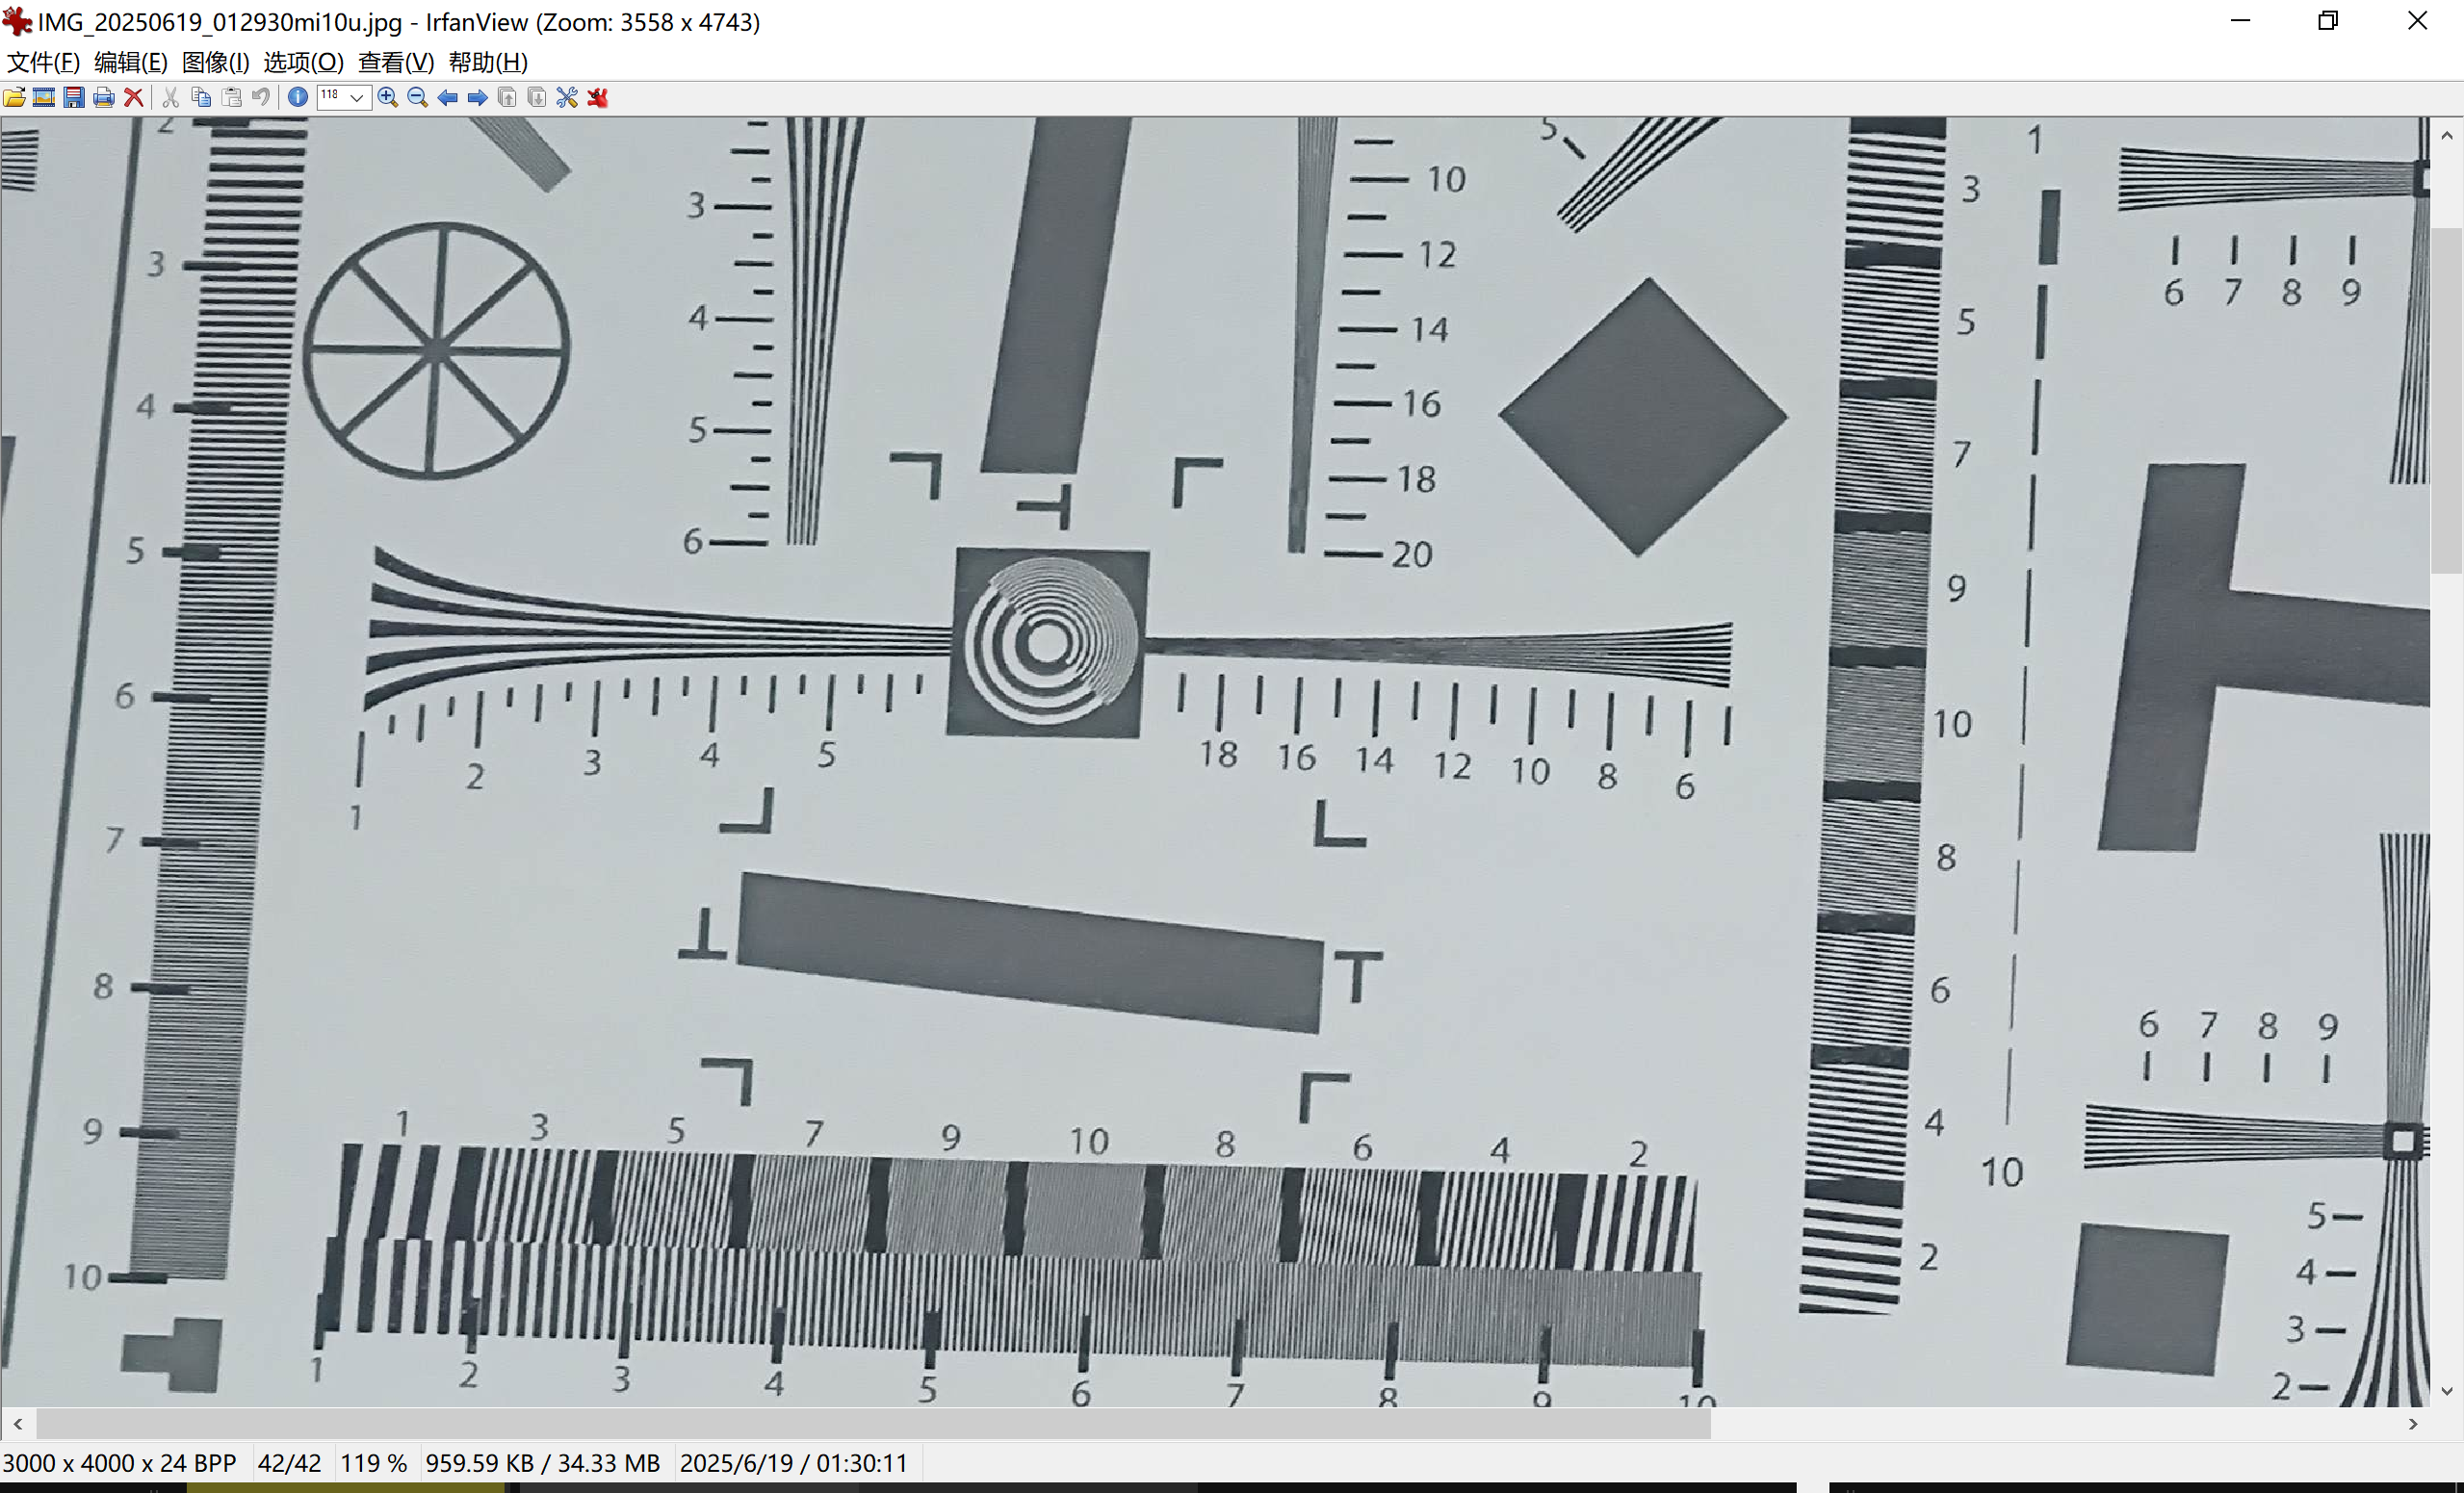Click the Zoom In magnifier icon

388,97
